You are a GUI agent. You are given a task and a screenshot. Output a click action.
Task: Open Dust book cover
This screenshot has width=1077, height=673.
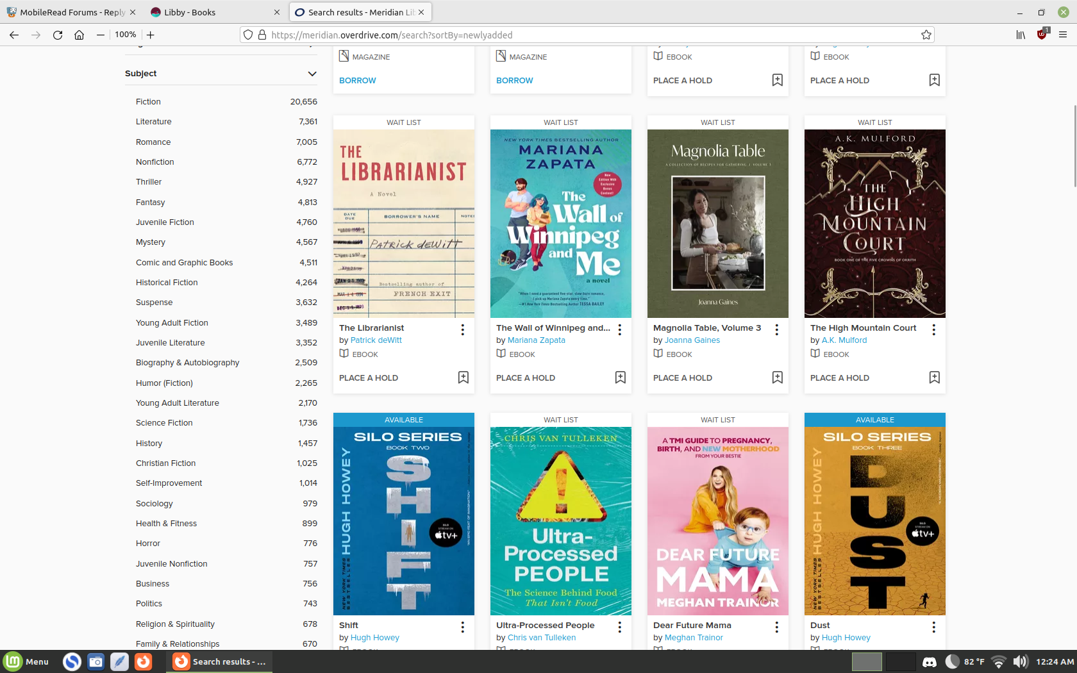coord(875,521)
